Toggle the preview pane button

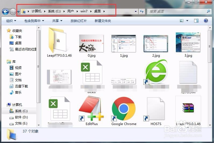(x=196, y=21)
